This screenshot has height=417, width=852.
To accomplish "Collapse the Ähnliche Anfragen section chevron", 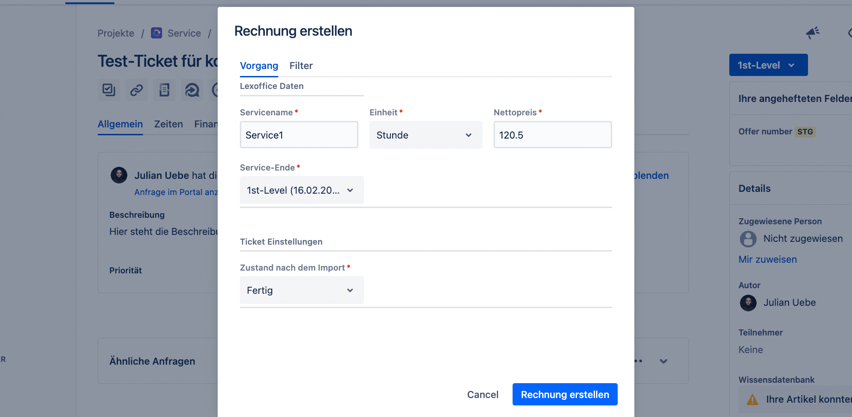I will pyautogui.click(x=664, y=361).
